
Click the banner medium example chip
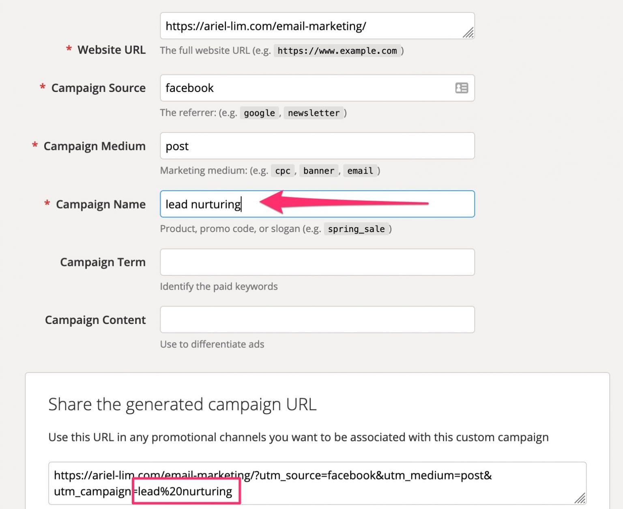(319, 170)
